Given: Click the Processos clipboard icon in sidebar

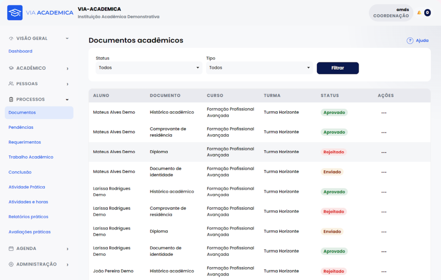Looking at the screenshot, I should 11,100.
